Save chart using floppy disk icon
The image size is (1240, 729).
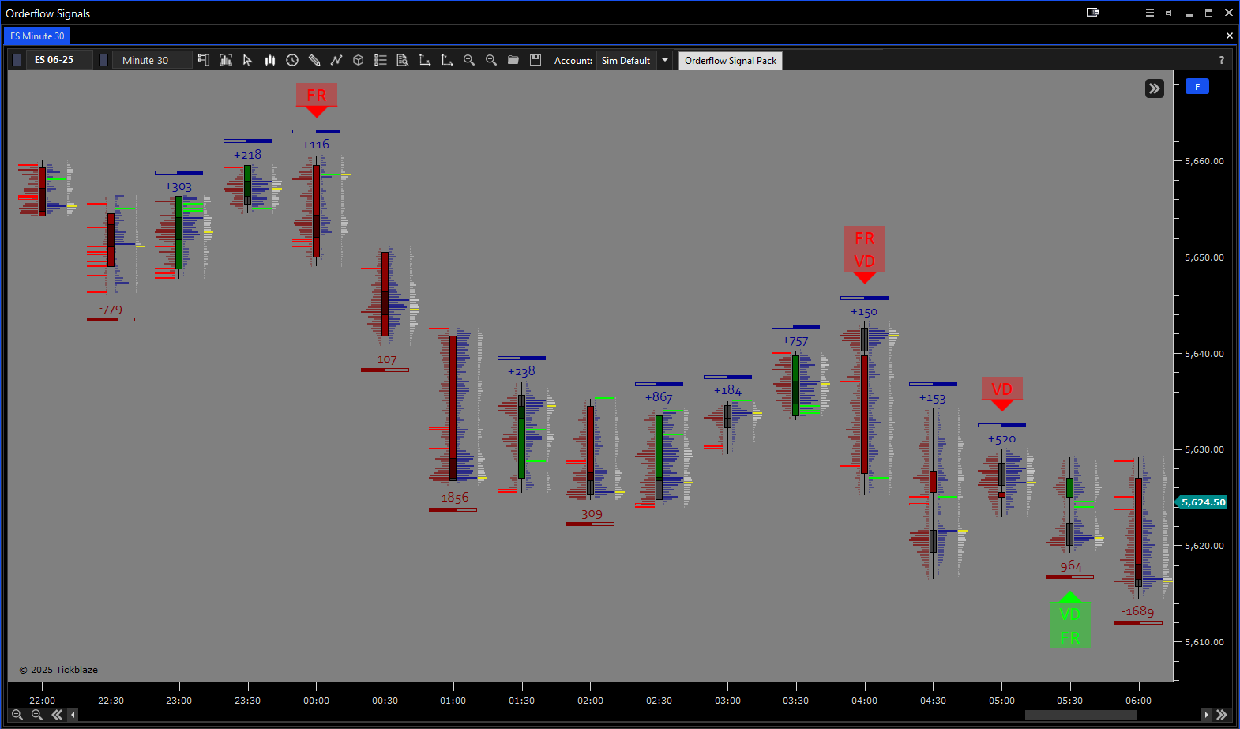535,60
